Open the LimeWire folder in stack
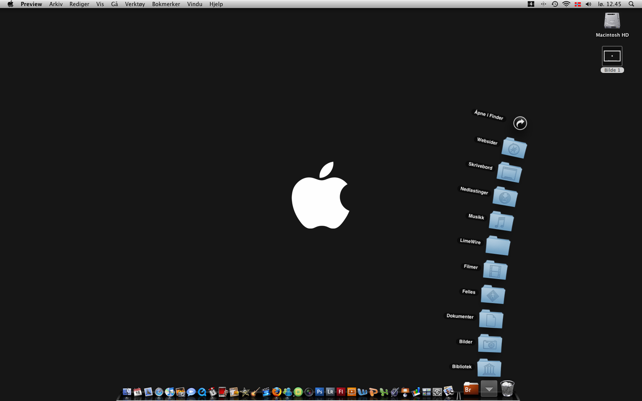 click(x=498, y=246)
